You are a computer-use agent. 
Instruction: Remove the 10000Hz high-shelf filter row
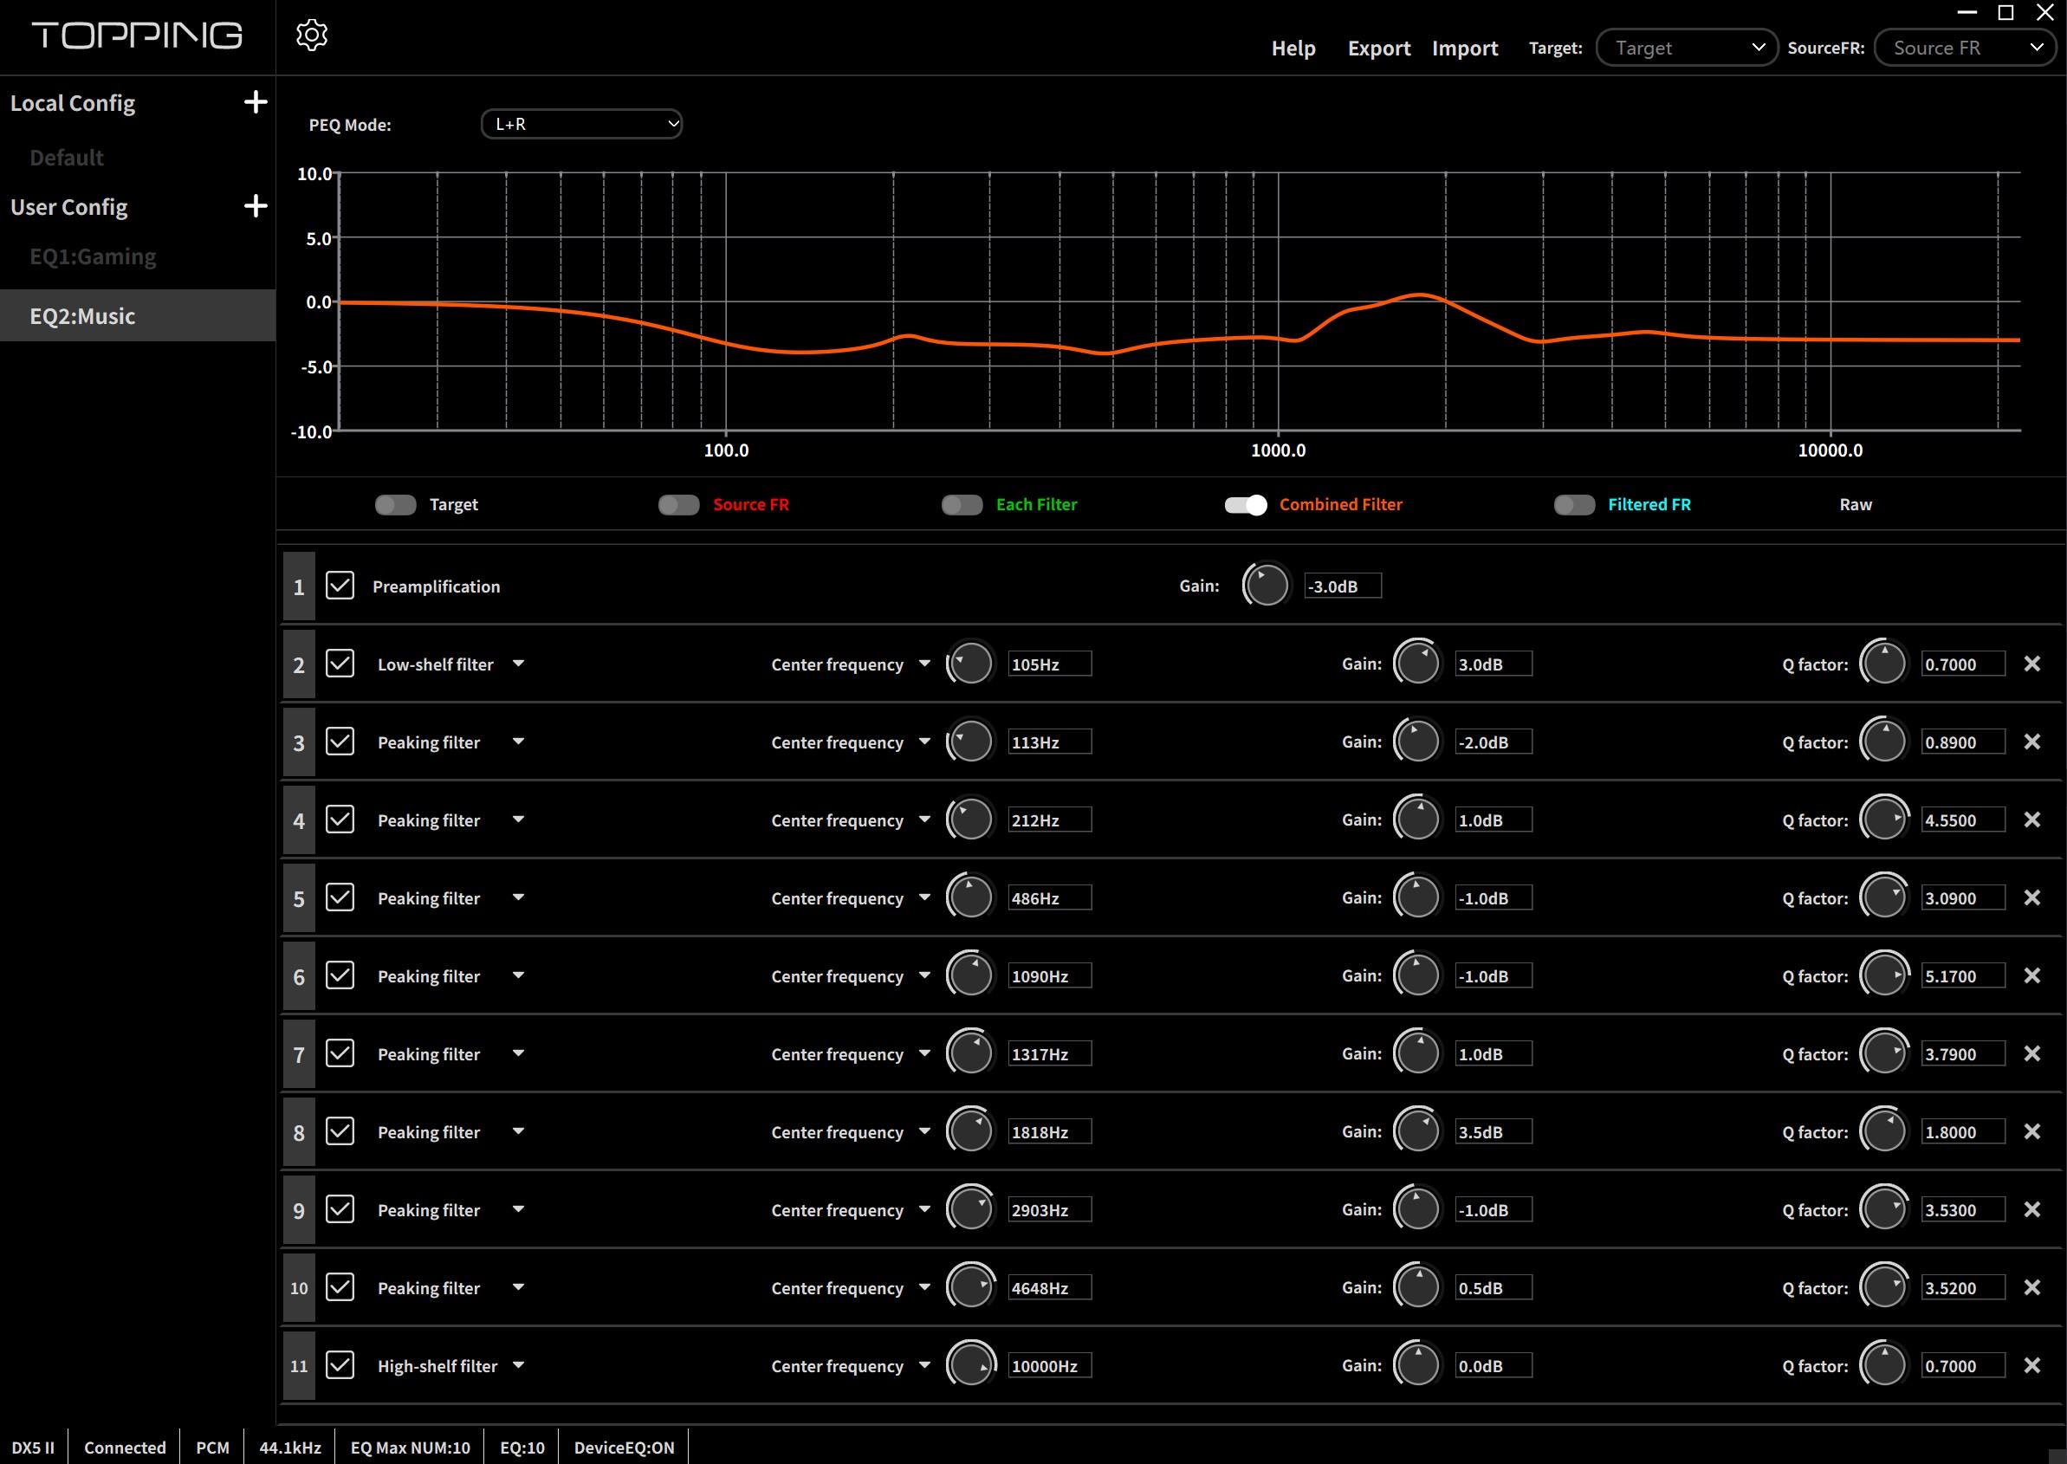coord(2031,1366)
